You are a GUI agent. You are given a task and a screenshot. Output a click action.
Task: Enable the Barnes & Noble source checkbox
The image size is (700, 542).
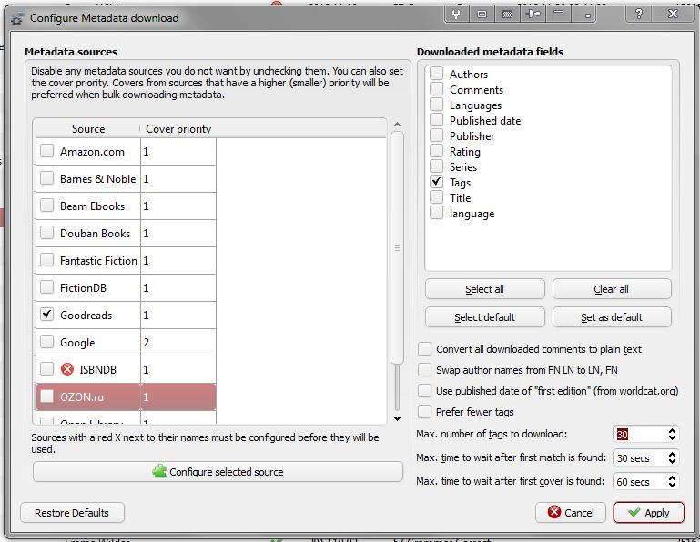point(46,178)
